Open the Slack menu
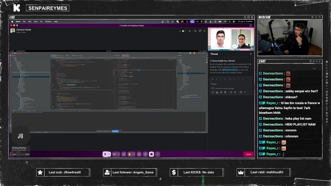Viewport: 331px width, 186px height. click(18, 21)
